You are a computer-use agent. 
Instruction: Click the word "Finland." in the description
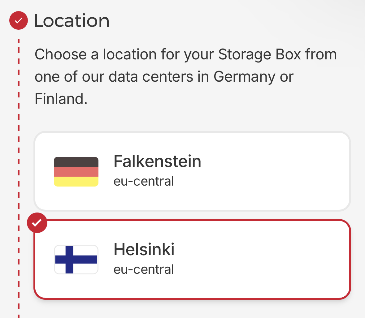[61, 99]
